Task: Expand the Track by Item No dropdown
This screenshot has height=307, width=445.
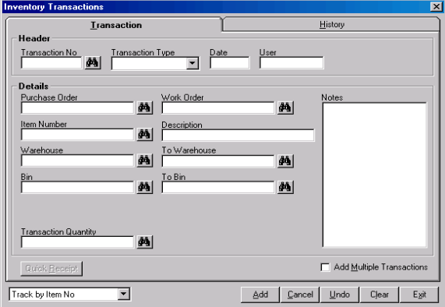Action: 124,294
